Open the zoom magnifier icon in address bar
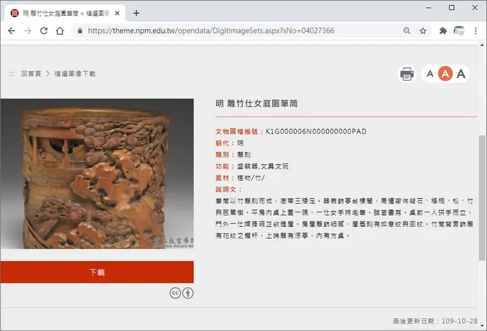The width and height of the screenshot is (487, 331). tap(407, 31)
